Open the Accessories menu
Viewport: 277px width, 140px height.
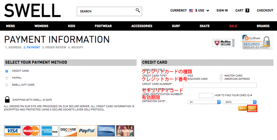[x=142, y=26]
